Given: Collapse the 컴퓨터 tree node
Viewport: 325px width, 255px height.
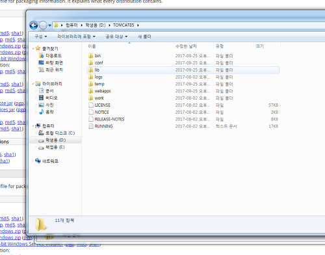Looking at the screenshot, I should pyautogui.click(x=32, y=126).
